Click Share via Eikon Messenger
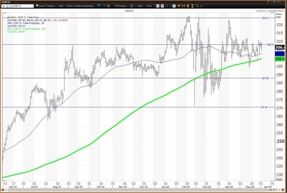The image size is (287, 193). coord(81,6)
